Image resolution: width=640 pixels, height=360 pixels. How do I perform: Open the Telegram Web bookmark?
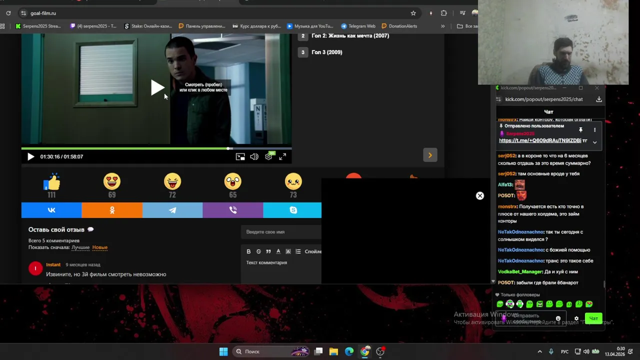coord(358,26)
